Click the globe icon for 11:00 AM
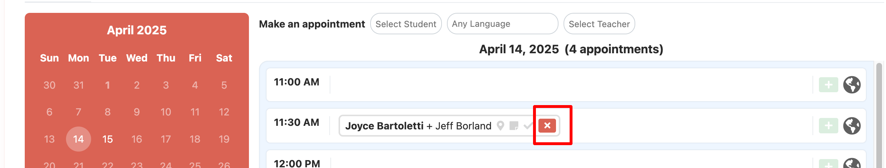The image size is (886, 168). click(852, 85)
